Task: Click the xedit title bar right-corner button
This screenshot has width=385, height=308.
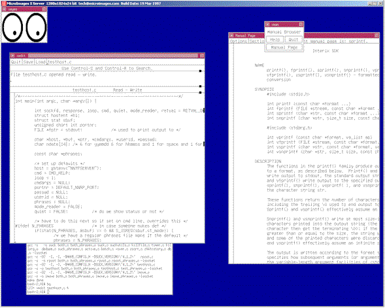Action: click(202, 56)
